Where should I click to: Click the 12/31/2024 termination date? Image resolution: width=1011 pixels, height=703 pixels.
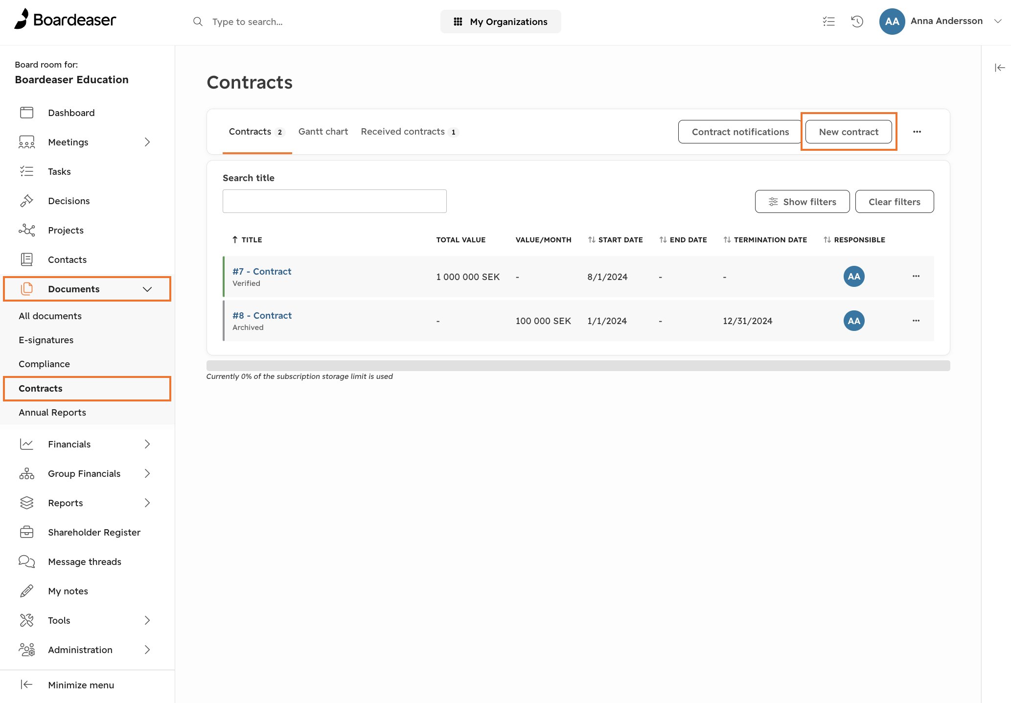(x=747, y=321)
